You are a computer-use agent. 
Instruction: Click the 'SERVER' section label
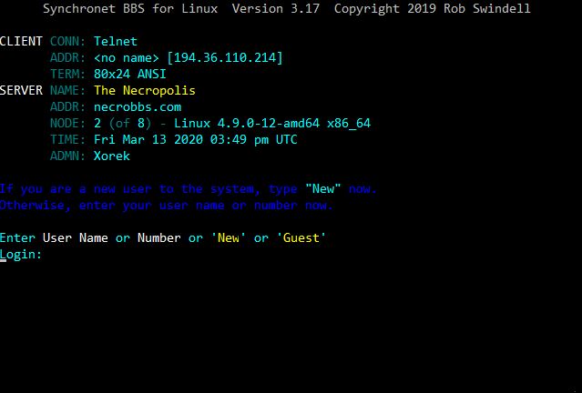click(21, 90)
